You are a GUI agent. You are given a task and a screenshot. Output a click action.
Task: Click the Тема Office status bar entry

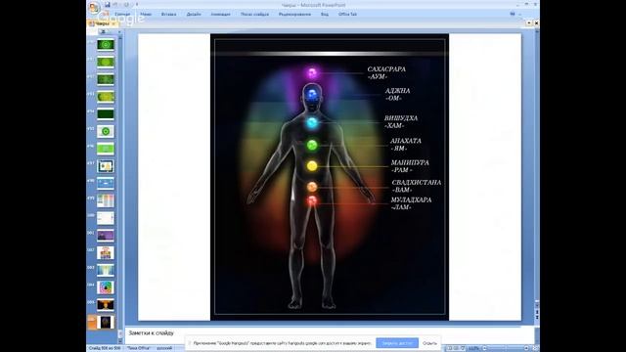click(x=138, y=348)
